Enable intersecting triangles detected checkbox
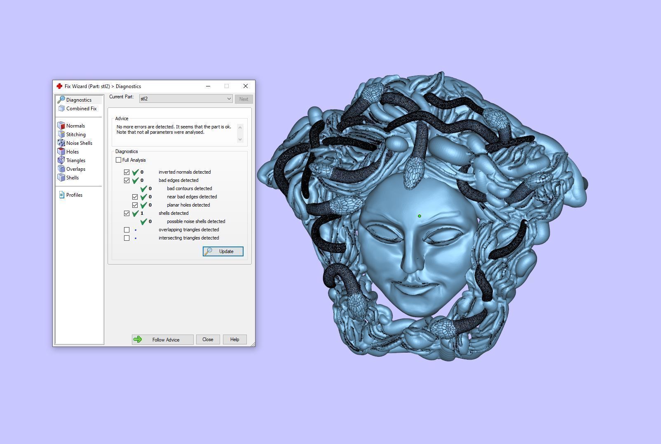The image size is (661, 444). tap(127, 238)
